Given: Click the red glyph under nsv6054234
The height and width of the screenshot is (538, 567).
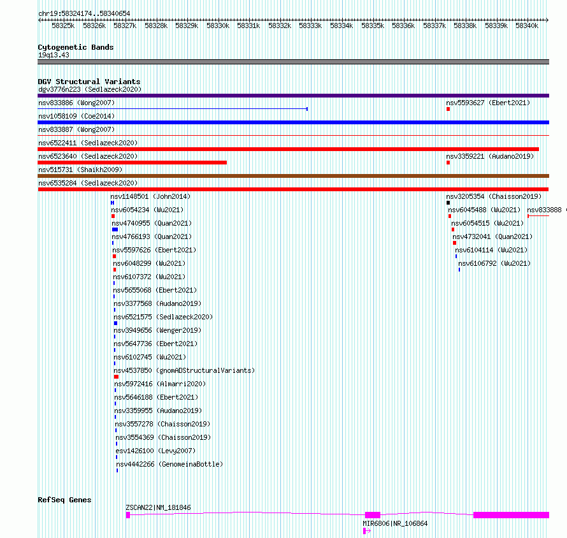Looking at the screenshot, I should (113, 216).
